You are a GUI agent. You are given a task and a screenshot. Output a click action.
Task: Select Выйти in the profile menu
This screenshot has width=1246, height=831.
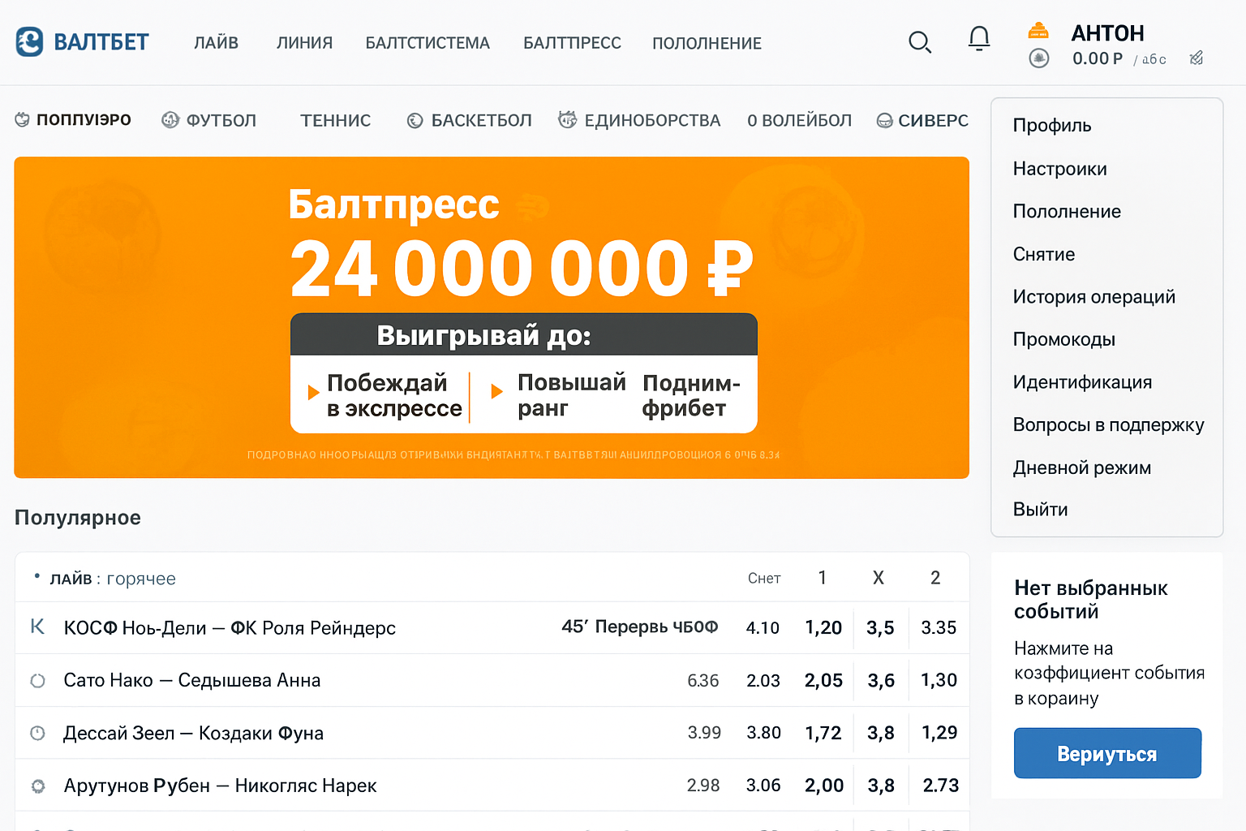click(1041, 509)
